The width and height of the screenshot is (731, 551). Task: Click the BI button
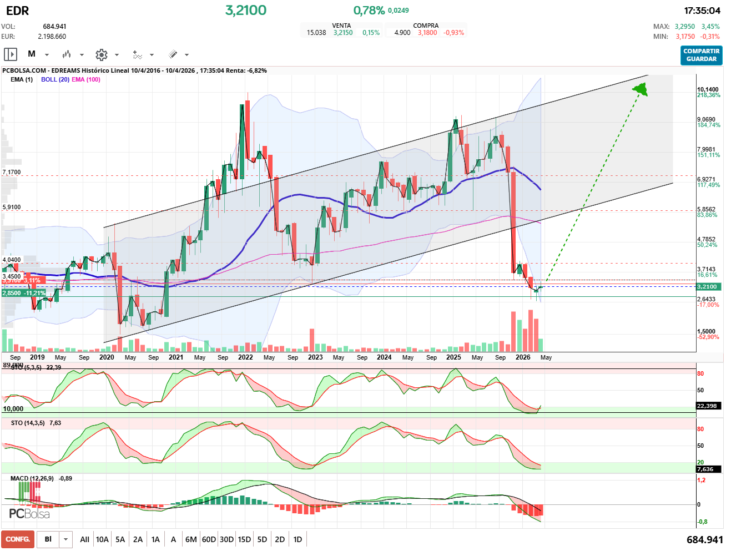pyautogui.click(x=48, y=539)
